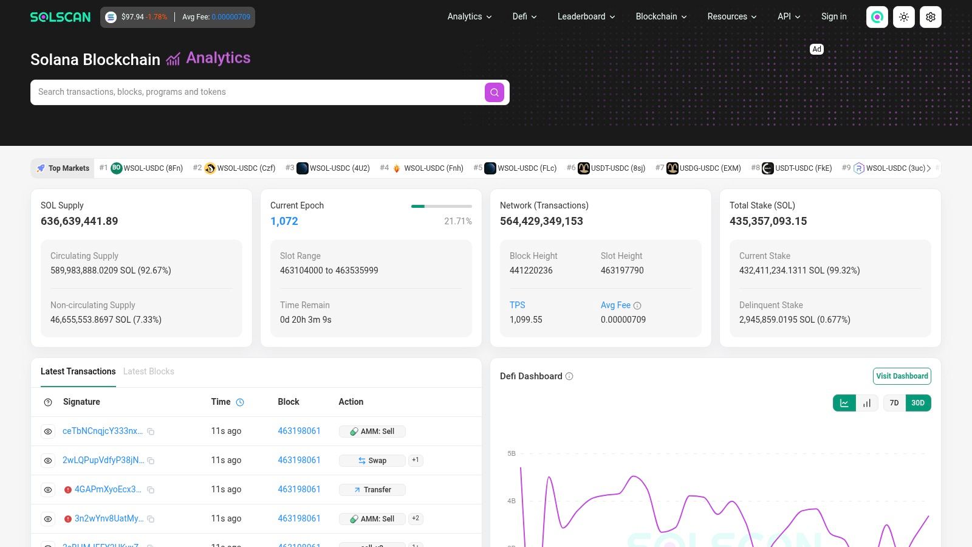Screen dimensions: 972x547
Task: Click the SOL price ticker icon
Action: [x=111, y=17]
